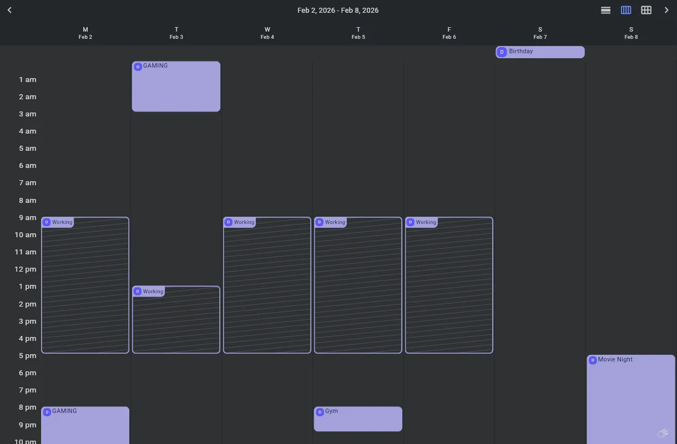The height and width of the screenshot is (444, 677).
Task: Click the D badge on the Birthday event
Action: 502,52
